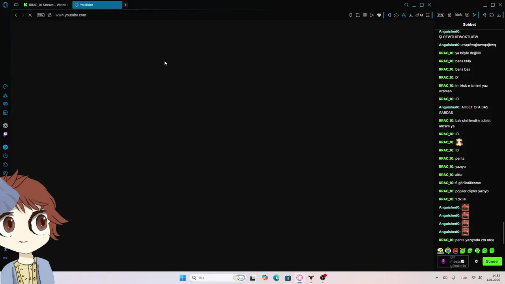The width and height of the screenshot is (505, 284).
Task: Insert the red angry face emote
Action: pyautogui.click(x=455, y=250)
